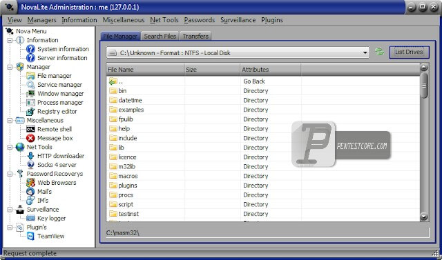Image resolution: width=442 pixels, height=260 pixels.
Task: Collapse the Plugin's tree node
Action: coord(10,228)
